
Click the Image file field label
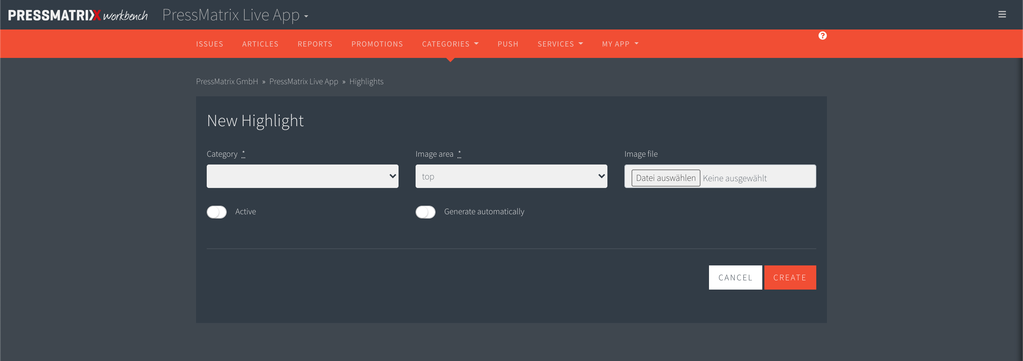640,154
